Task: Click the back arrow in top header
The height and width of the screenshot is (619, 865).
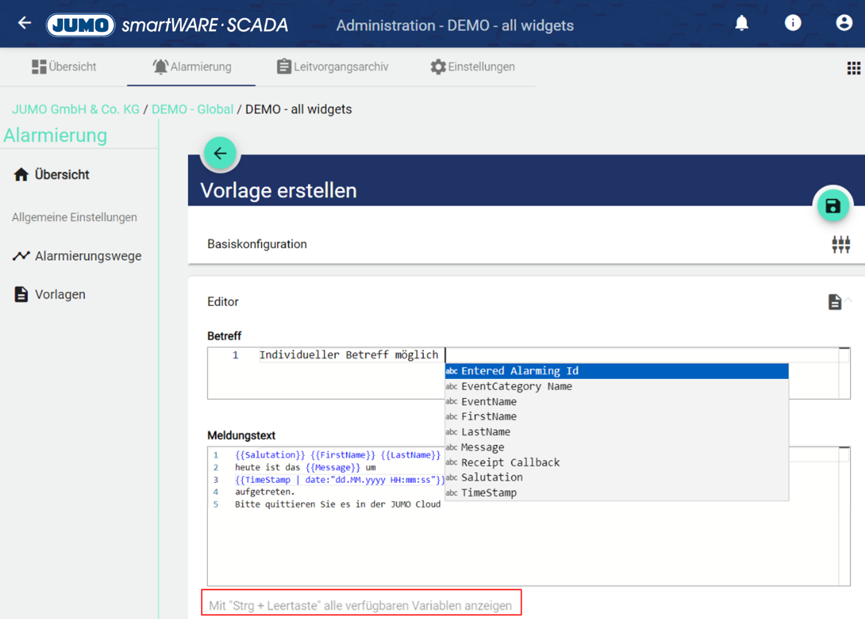Action: click(x=24, y=24)
